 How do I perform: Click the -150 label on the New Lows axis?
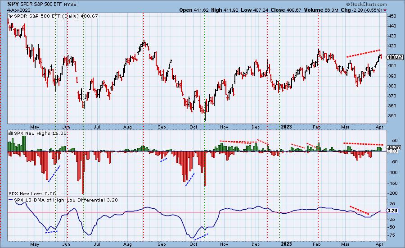click(392, 183)
